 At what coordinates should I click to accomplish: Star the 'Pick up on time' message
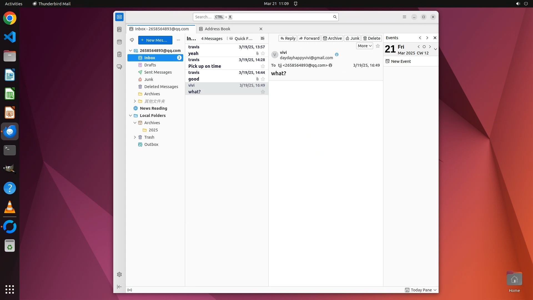pos(263,66)
